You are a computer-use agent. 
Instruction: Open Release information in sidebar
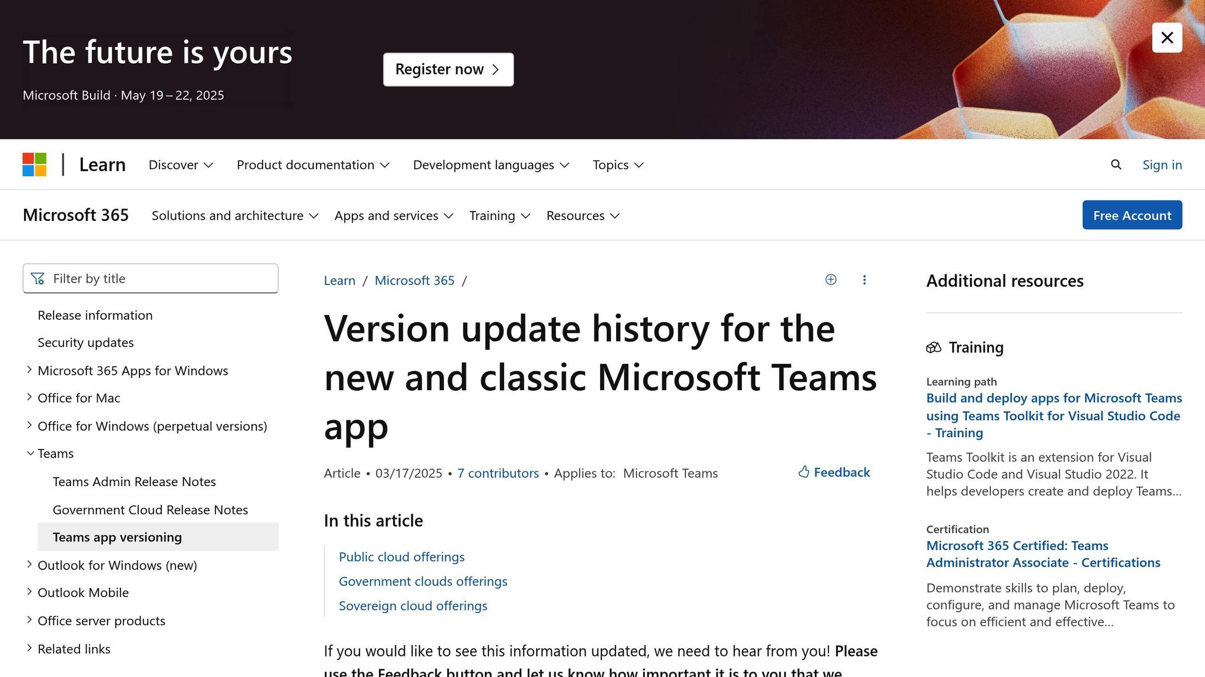pos(95,315)
